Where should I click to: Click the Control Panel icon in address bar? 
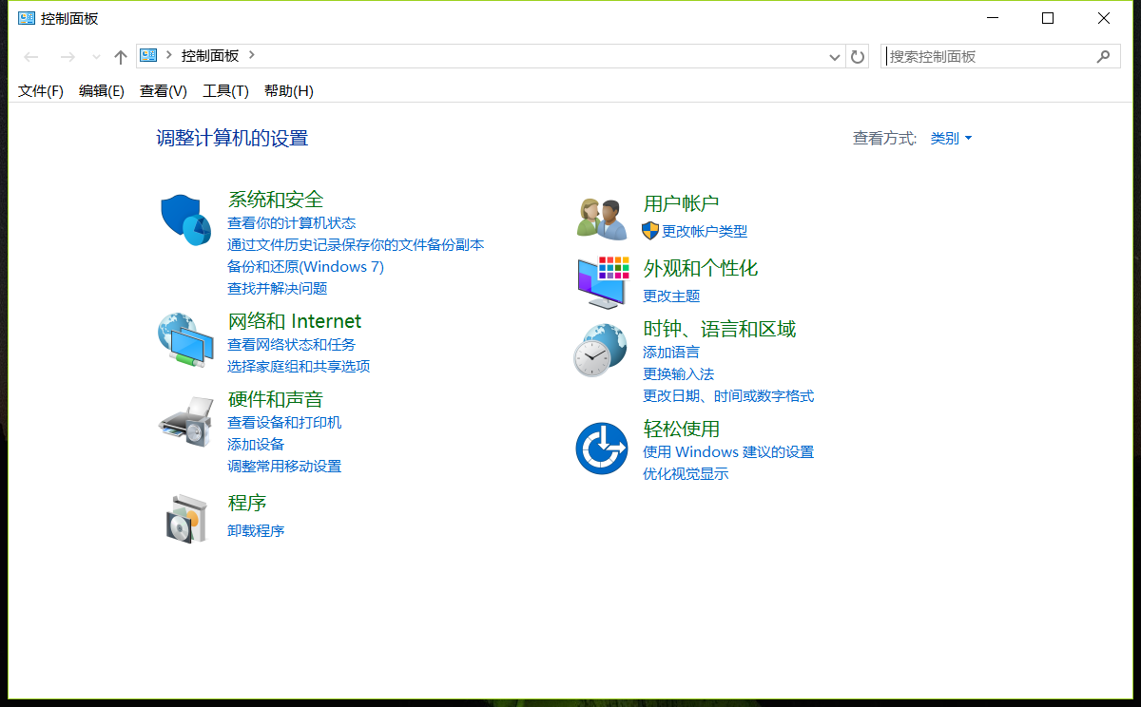148,56
